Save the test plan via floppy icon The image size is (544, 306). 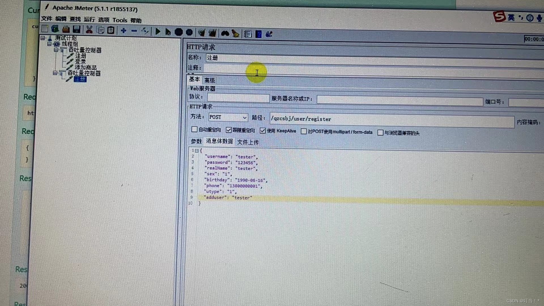click(76, 29)
